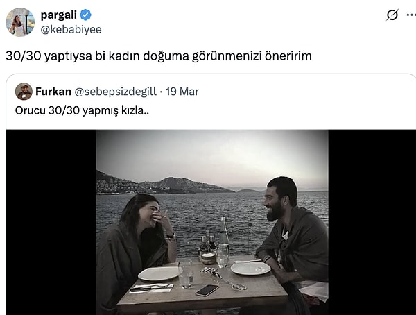Open the Grok slashed-circle icon

pyautogui.click(x=392, y=15)
